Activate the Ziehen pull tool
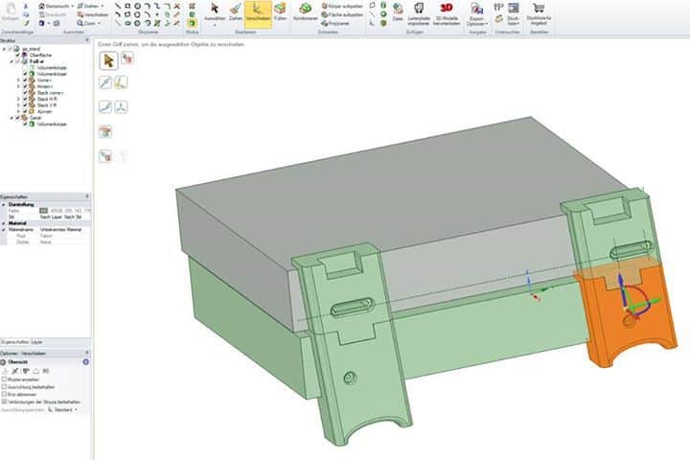The image size is (690, 460). [x=235, y=12]
